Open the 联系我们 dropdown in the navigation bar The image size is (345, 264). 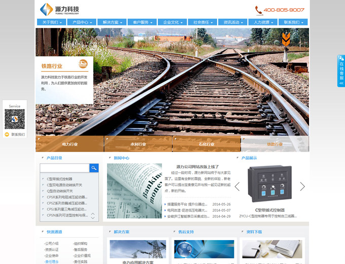[x=293, y=22]
